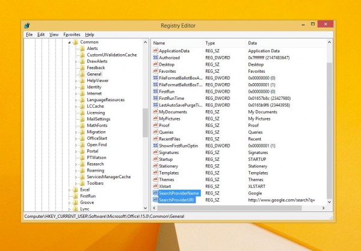Click the FirstRunTime DWORD value icon
Screen dimensions: 361x251
click(x=155, y=98)
